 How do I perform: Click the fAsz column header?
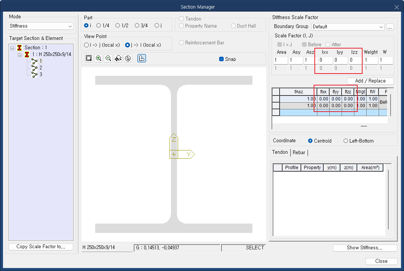point(299,92)
